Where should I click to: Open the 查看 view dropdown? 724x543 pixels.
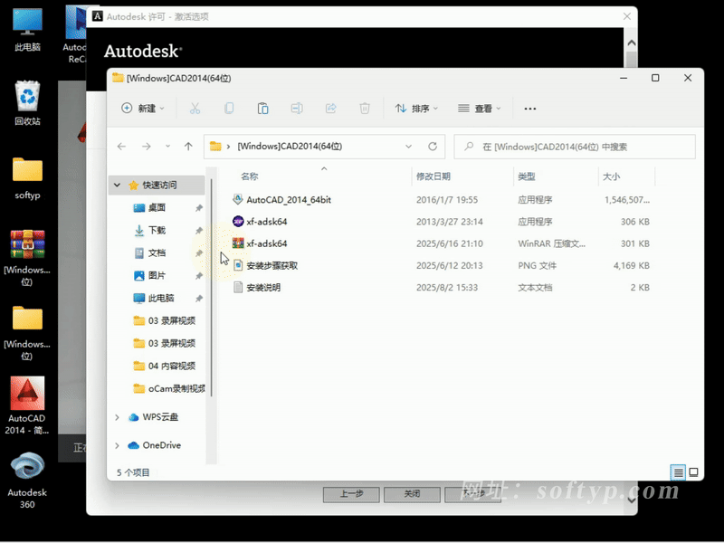[480, 109]
